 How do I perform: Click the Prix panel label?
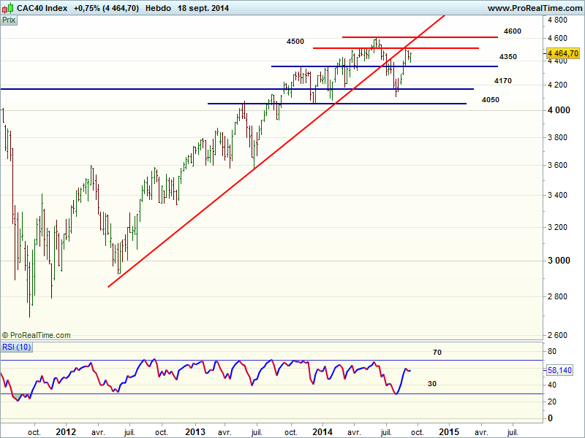pyautogui.click(x=9, y=20)
